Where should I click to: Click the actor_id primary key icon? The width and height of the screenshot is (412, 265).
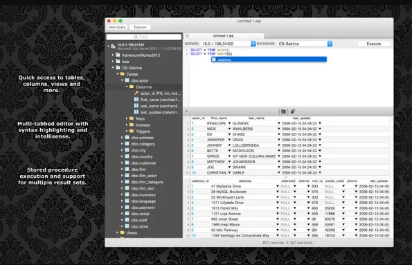point(136,93)
